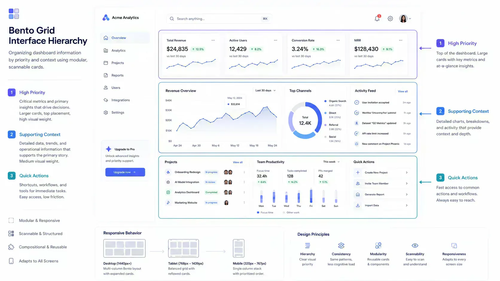Click the Generate Report icon
This screenshot has width=500, height=281.
(x=358, y=194)
